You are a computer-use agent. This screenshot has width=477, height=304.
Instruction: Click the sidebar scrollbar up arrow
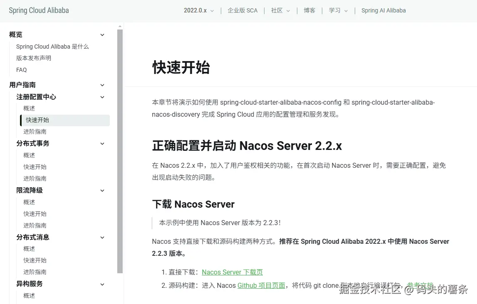(x=120, y=27)
